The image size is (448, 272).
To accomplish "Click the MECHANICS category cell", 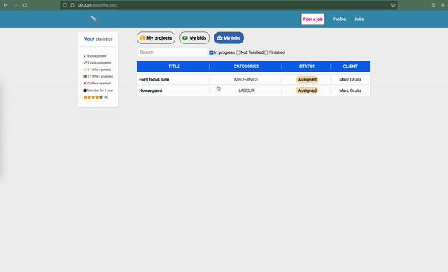I will [246, 79].
